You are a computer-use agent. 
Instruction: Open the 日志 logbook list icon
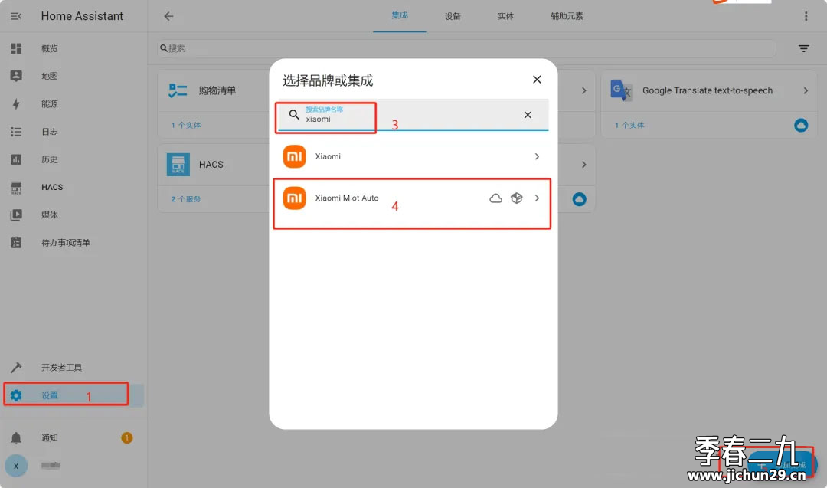tap(16, 131)
